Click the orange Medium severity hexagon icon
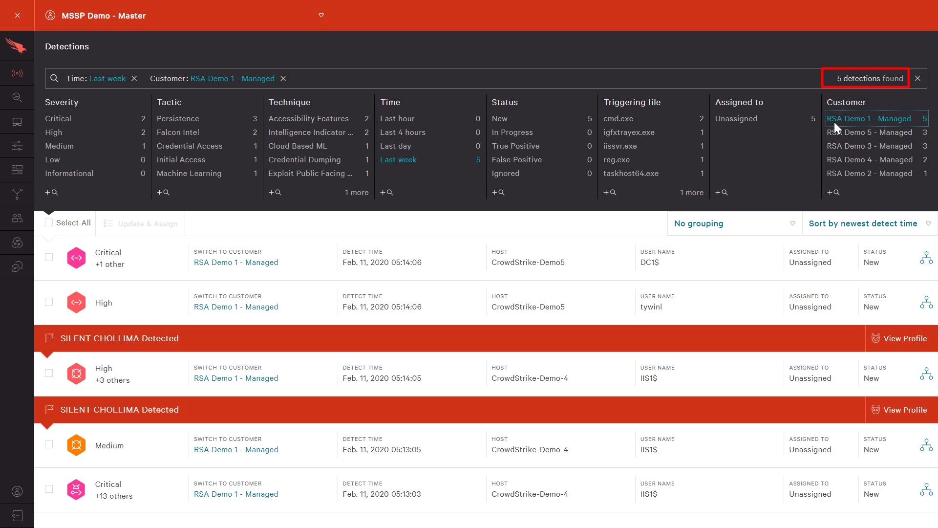Image resolution: width=938 pixels, height=528 pixels. click(76, 445)
